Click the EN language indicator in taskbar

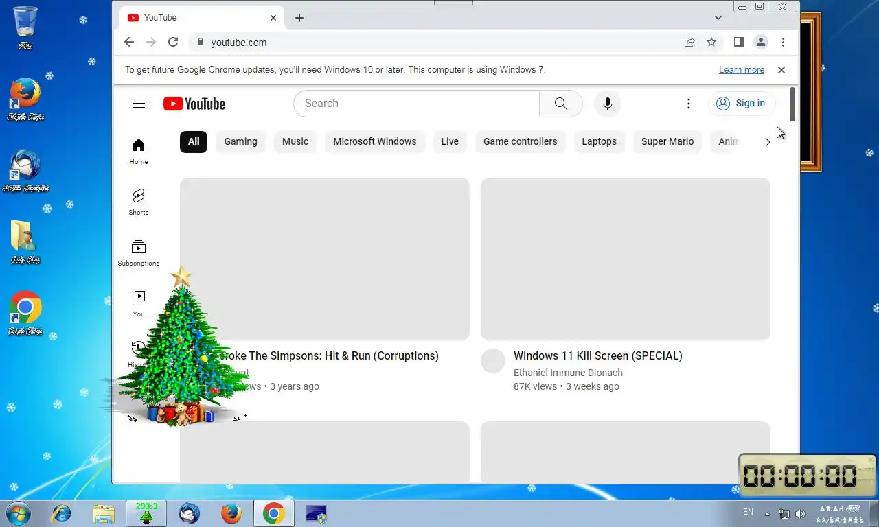[x=748, y=513]
